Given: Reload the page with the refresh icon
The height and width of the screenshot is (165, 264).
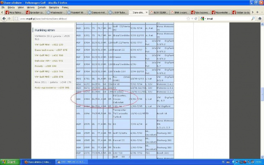Looking at the screenshot, I should [196, 19].
